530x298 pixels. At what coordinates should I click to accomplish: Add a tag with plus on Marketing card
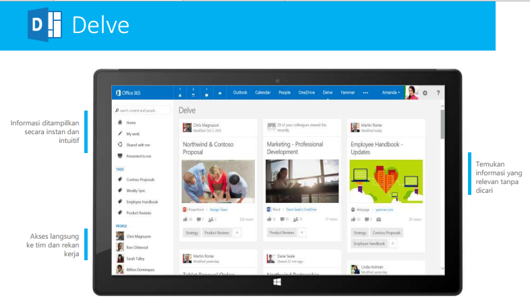pos(302,232)
